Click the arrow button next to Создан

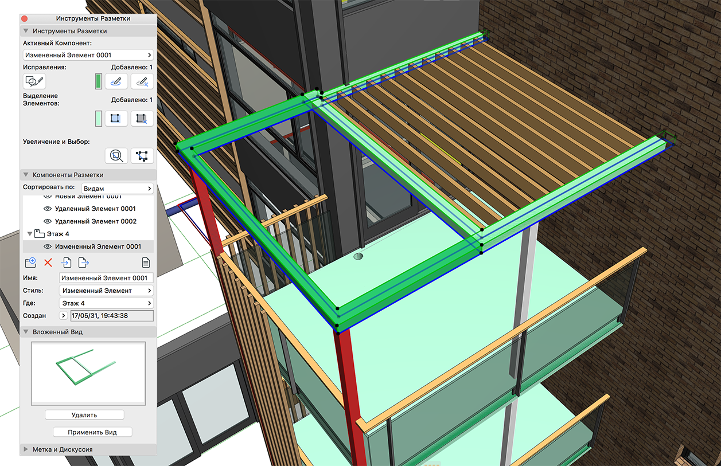tap(64, 316)
